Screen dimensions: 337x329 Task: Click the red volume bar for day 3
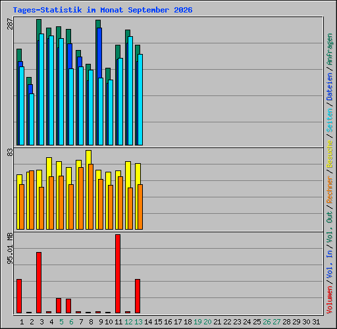point(39,282)
